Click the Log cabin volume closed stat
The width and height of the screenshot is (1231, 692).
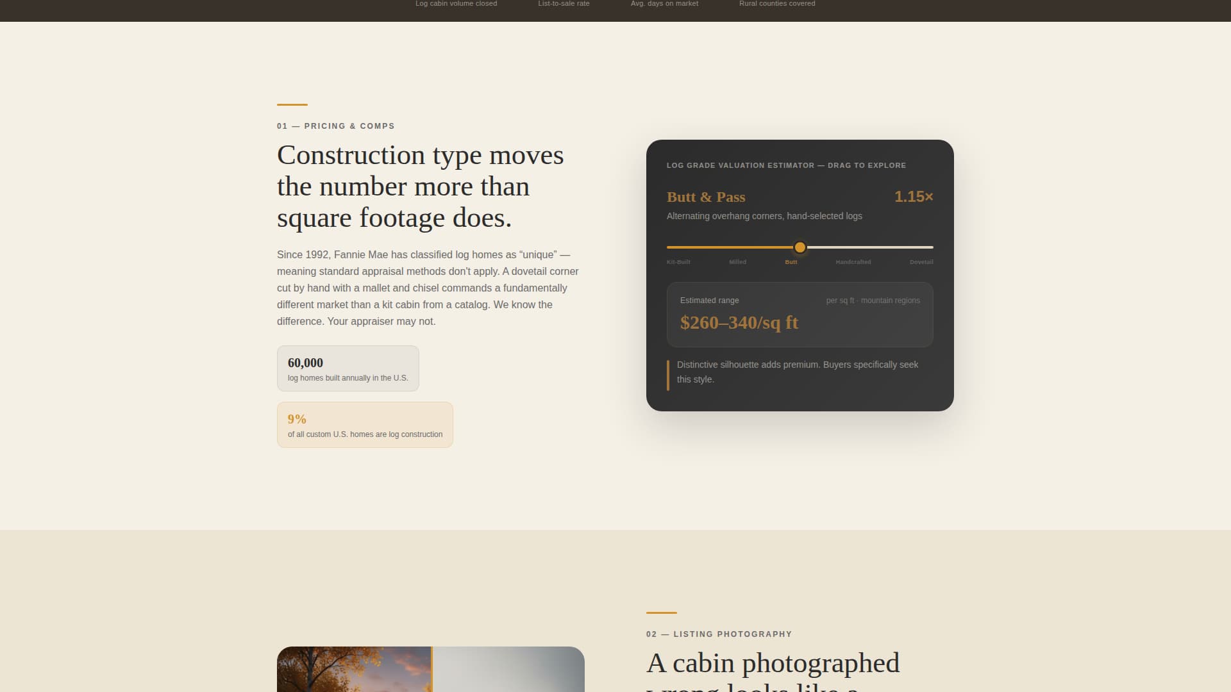(456, 4)
